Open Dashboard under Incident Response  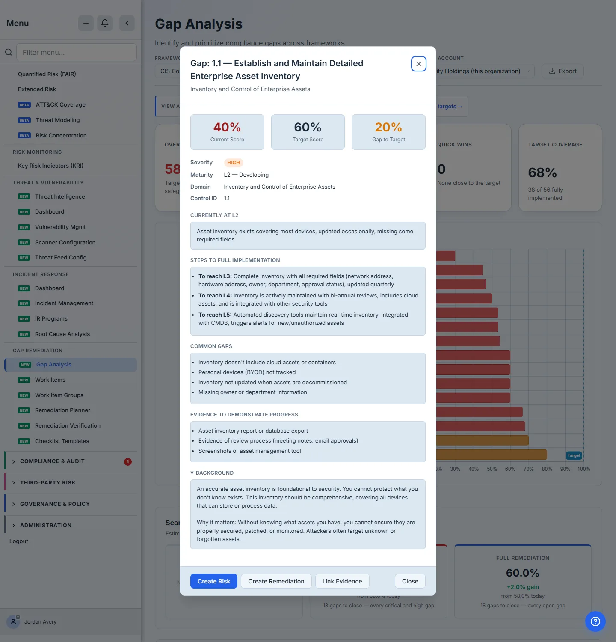tap(50, 288)
